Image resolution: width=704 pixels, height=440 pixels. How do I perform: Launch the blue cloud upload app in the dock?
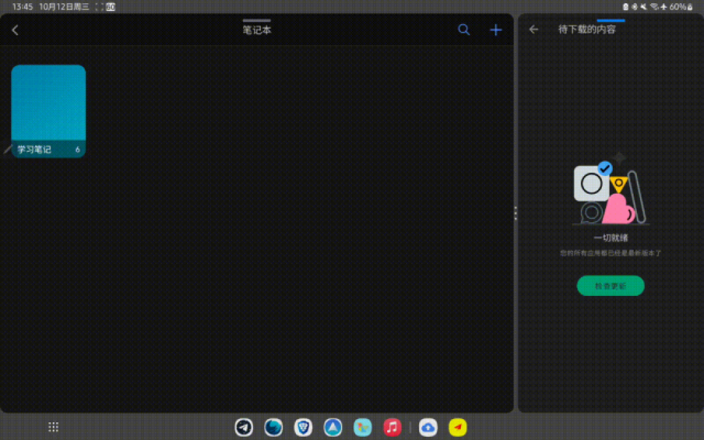pyautogui.click(x=428, y=428)
